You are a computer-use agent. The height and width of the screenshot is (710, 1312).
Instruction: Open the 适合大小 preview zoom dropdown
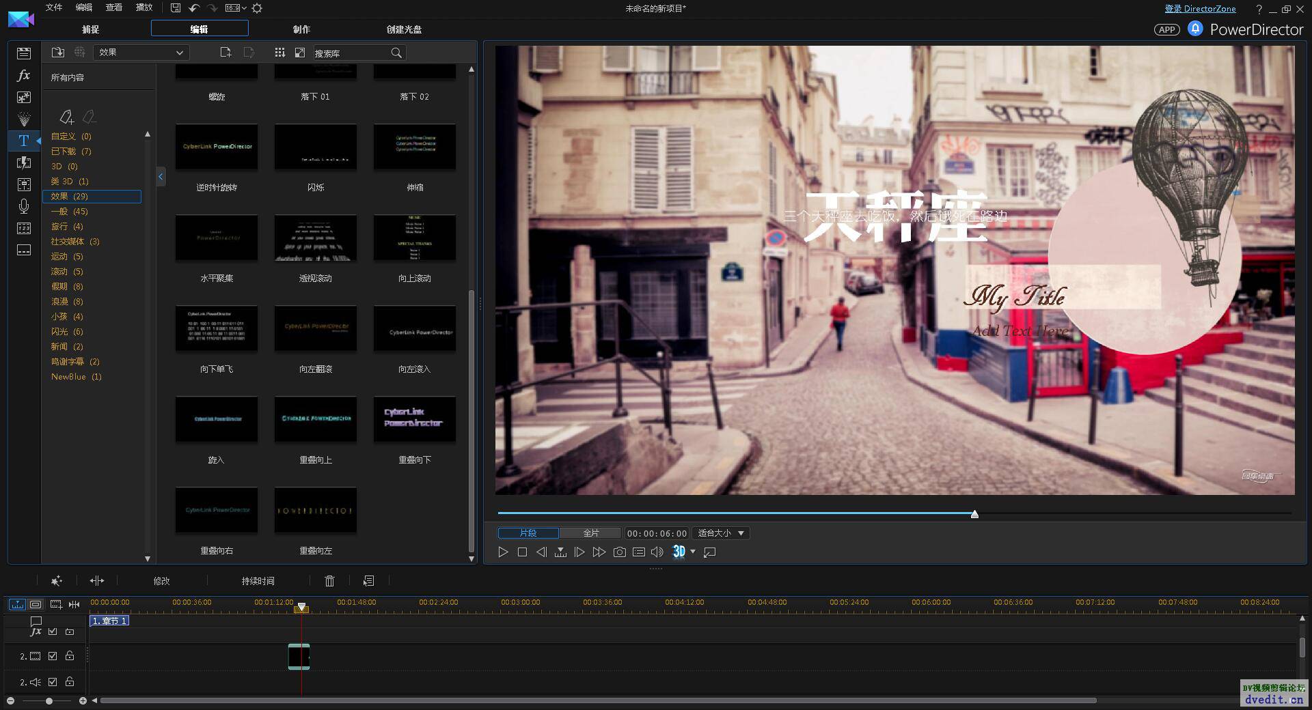(721, 533)
